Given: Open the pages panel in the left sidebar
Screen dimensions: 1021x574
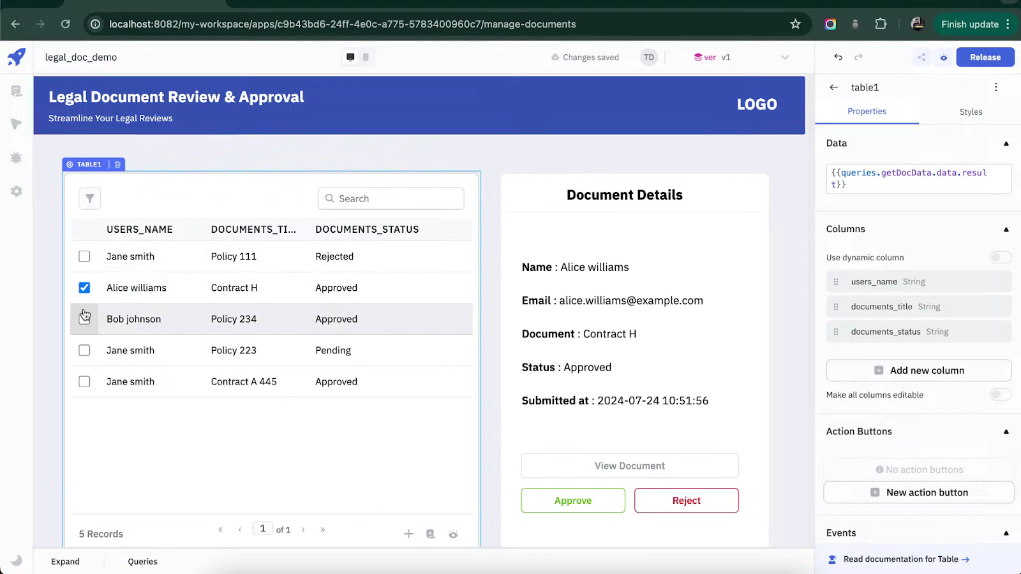Looking at the screenshot, I should pyautogui.click(x=17, y=91).
